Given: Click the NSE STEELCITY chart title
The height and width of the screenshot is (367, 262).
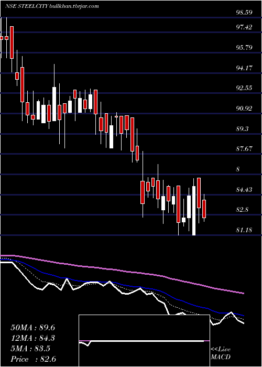Looking at the screenshot, I should tap(52, 6).
